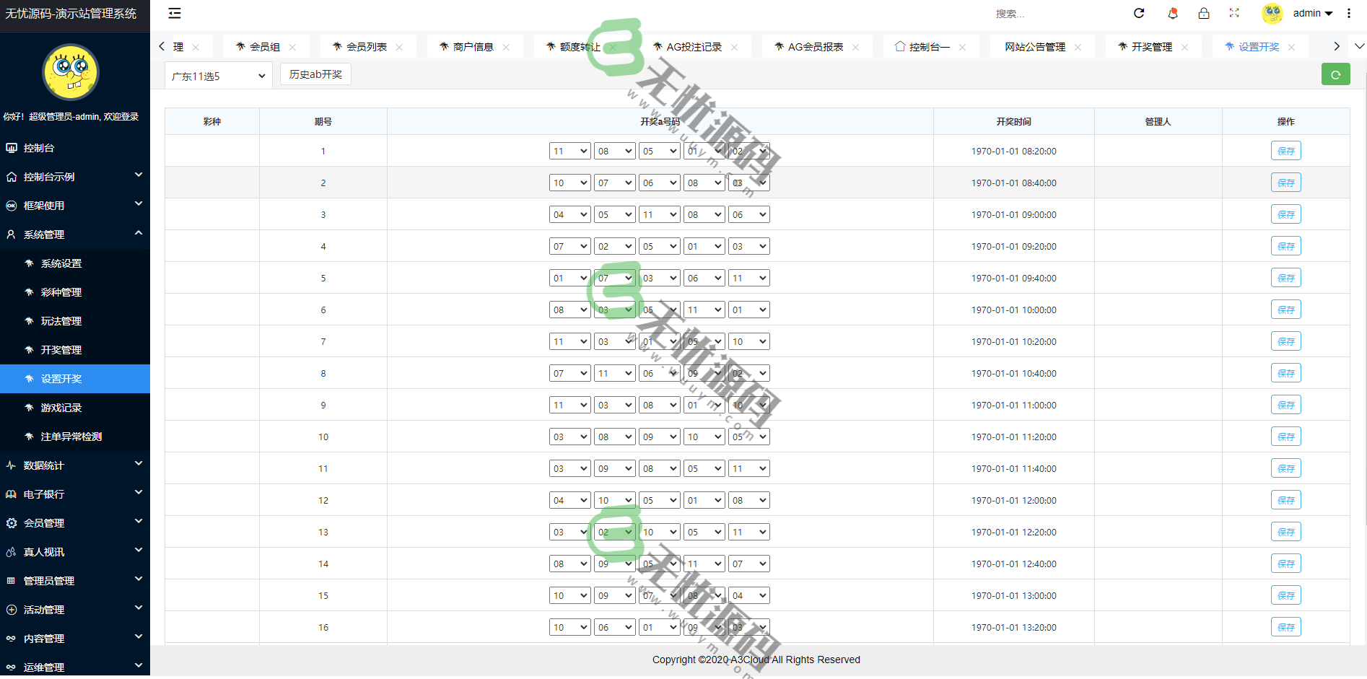The width and height of the screenshot is (1367, 679).
Task: Open the notification bell icon
Action: pos(1172,13)
